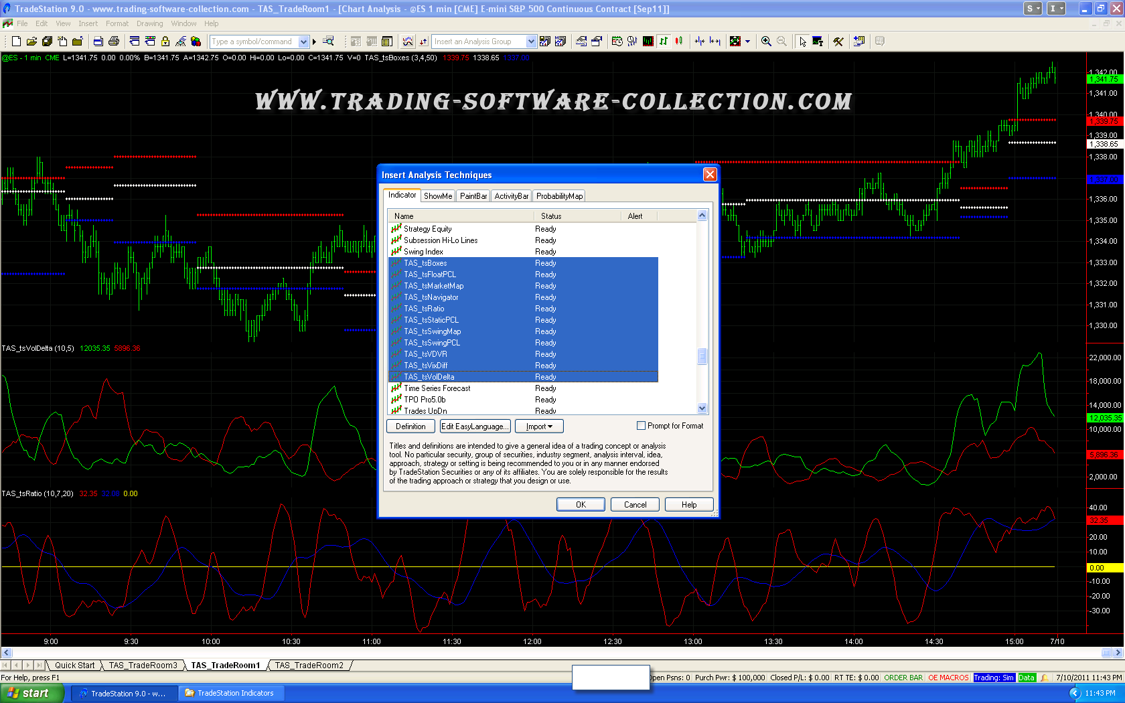Switch to the PaintBar tab
1125x703 pixels.
point(473,196)
